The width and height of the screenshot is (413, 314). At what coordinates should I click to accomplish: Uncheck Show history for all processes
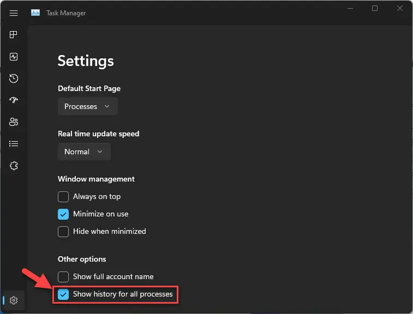click(x=63, y=294)
